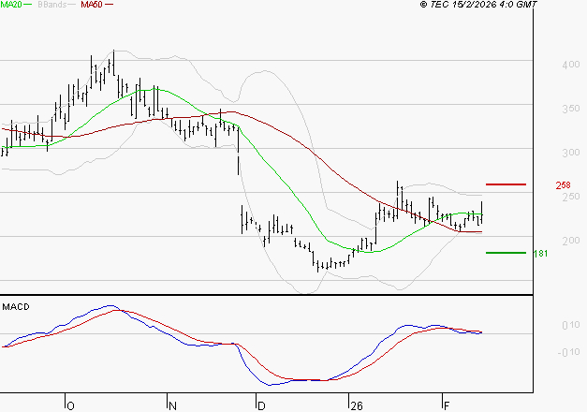Select the red 258 resistance line

[x=506, y=184]
